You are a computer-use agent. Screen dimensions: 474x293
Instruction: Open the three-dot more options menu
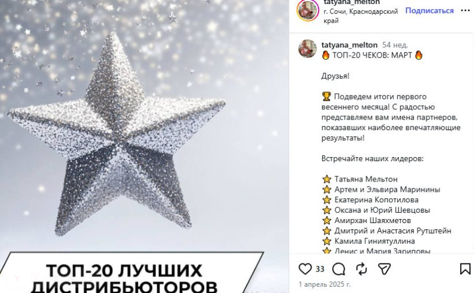point(465,10)
